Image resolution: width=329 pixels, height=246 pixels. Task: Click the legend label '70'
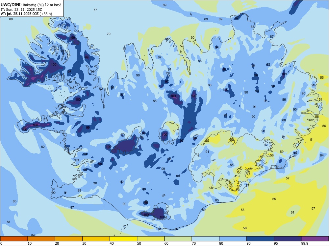click(194, 243)
